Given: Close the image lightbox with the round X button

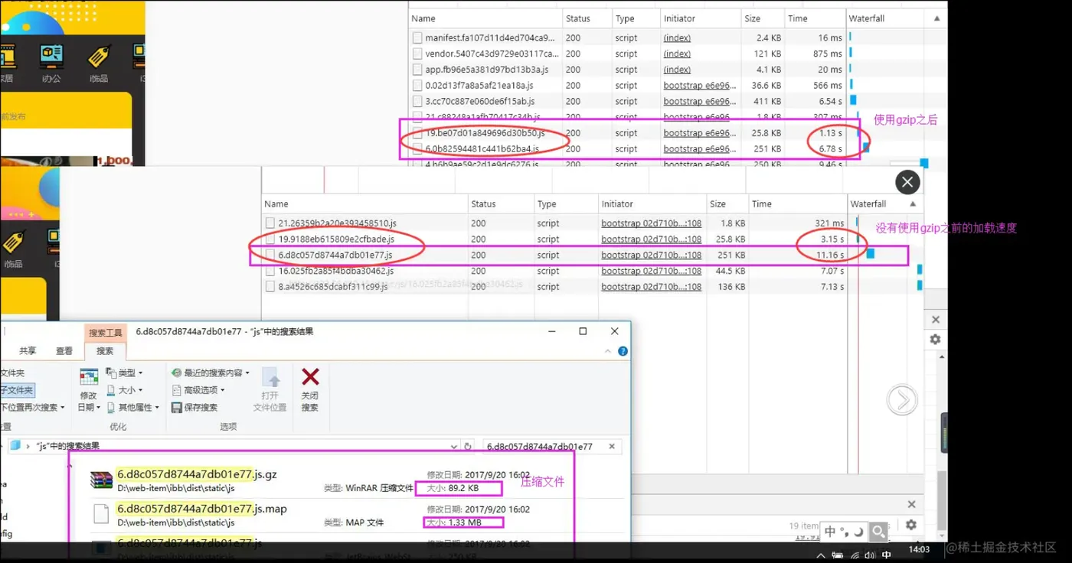Looking at the screenshot, I should tap(907, 182).
